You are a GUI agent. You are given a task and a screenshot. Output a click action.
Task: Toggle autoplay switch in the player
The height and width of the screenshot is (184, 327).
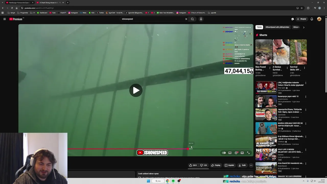coord(224,153)
